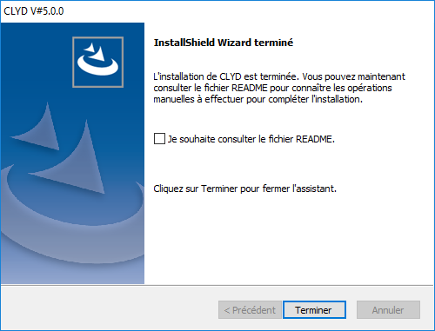Click the framed CLYD logo icon

coord(97,62)
